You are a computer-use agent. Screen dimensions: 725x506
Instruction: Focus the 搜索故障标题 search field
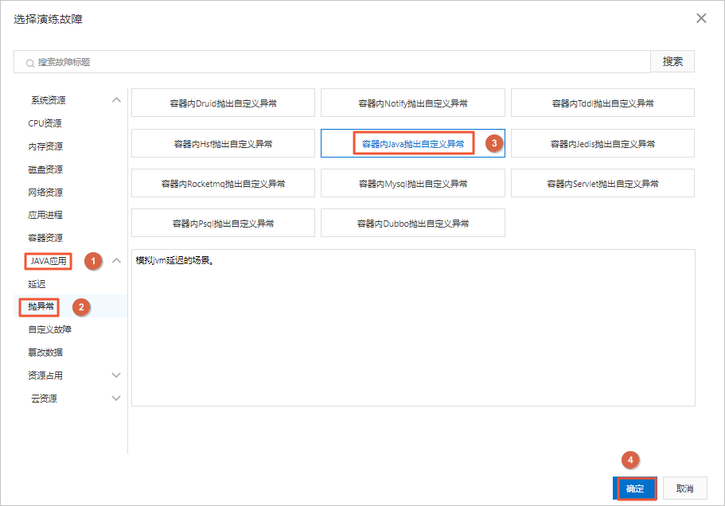tap(332, 62)
